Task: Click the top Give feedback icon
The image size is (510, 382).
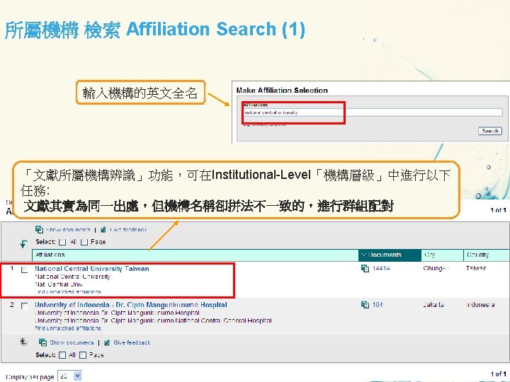Action: pyautogui.click(x=103, y=230)
